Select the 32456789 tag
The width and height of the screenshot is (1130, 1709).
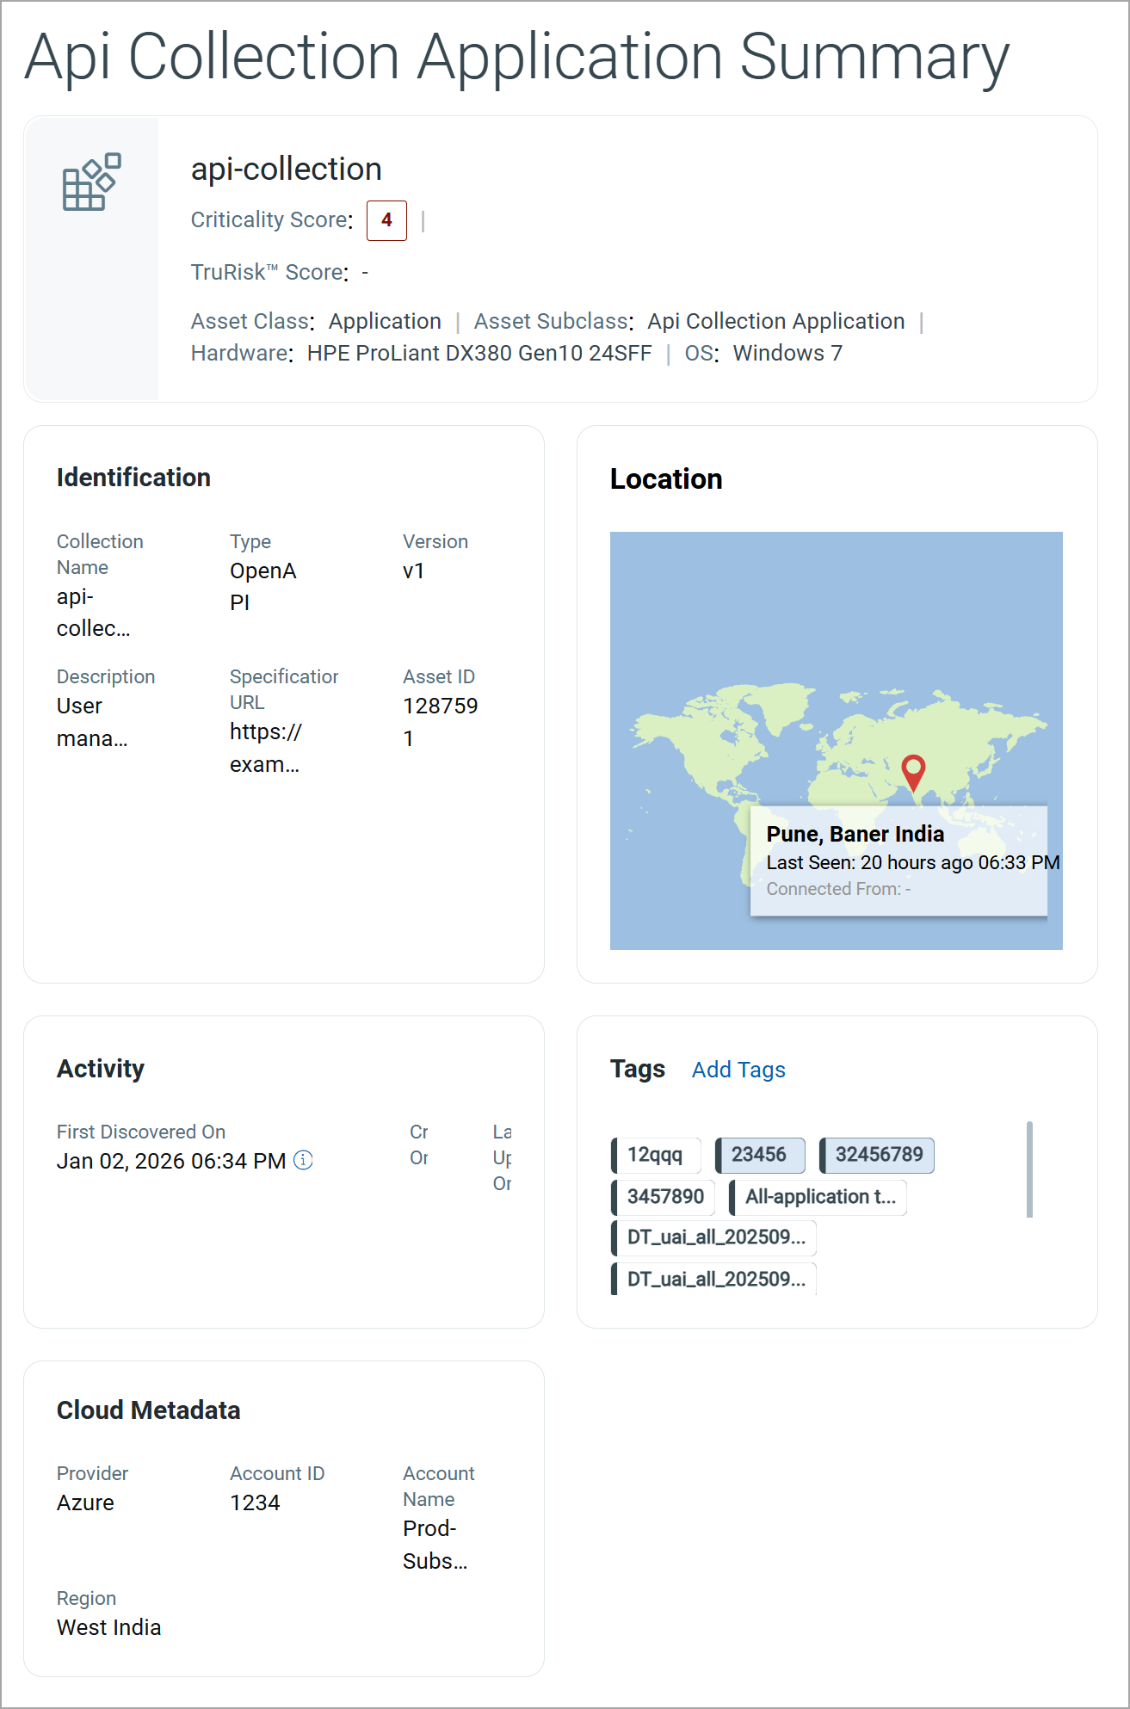876,1155
